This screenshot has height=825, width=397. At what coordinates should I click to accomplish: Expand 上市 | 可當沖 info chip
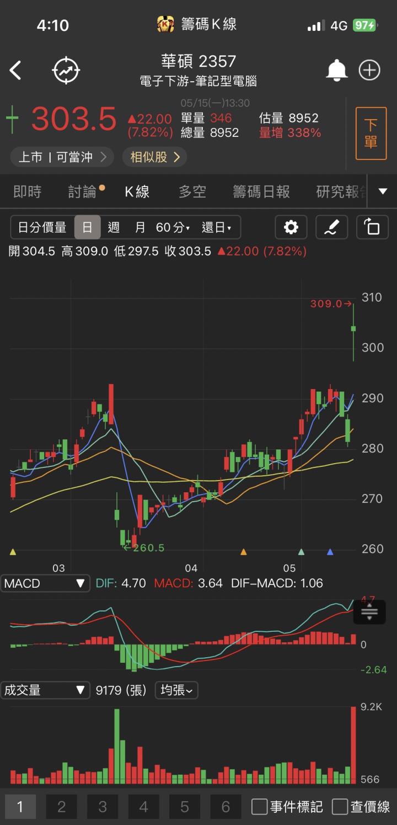click(x=62, y=157)
